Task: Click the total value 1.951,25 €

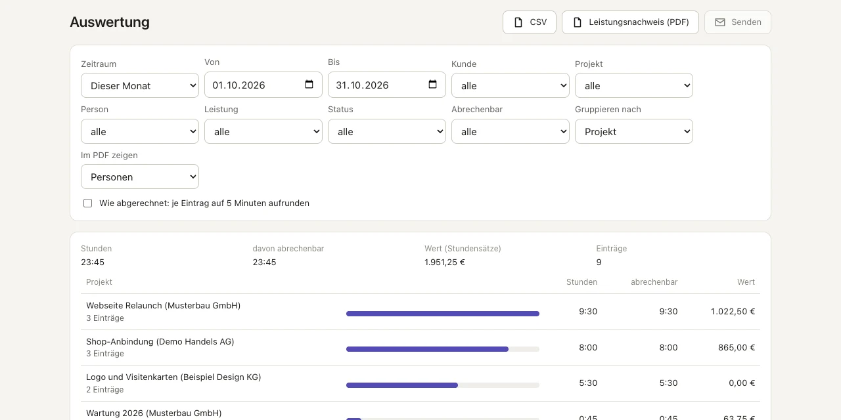Action: point(445,262)
